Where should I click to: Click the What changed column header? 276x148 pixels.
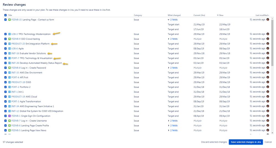coord(174,15)
